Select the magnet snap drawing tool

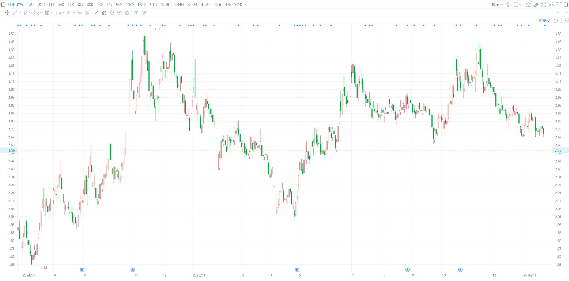pos(104,13)
